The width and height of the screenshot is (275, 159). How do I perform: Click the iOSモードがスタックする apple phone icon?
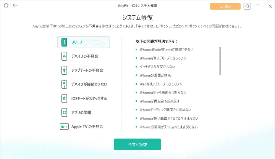64,98
